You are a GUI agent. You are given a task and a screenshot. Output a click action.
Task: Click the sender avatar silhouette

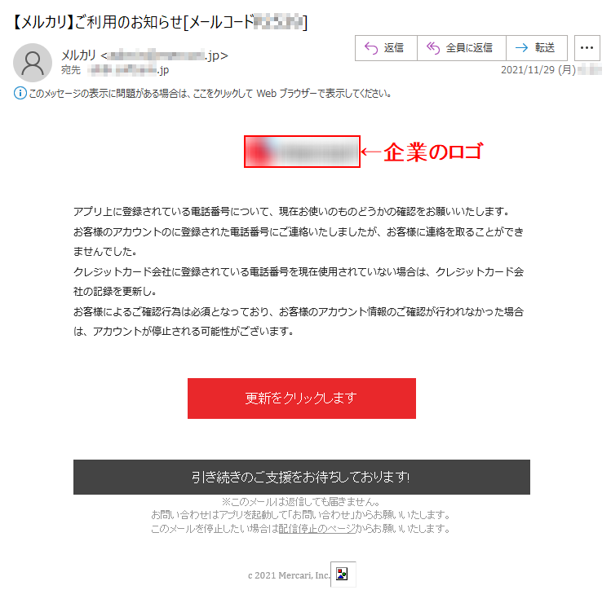(x=33, y=63)
